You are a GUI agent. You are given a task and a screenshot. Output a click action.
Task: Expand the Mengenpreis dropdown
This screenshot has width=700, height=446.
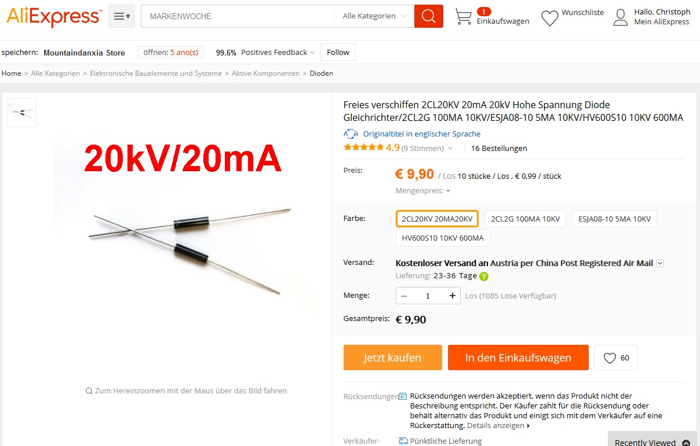click(x=423, y=190)
